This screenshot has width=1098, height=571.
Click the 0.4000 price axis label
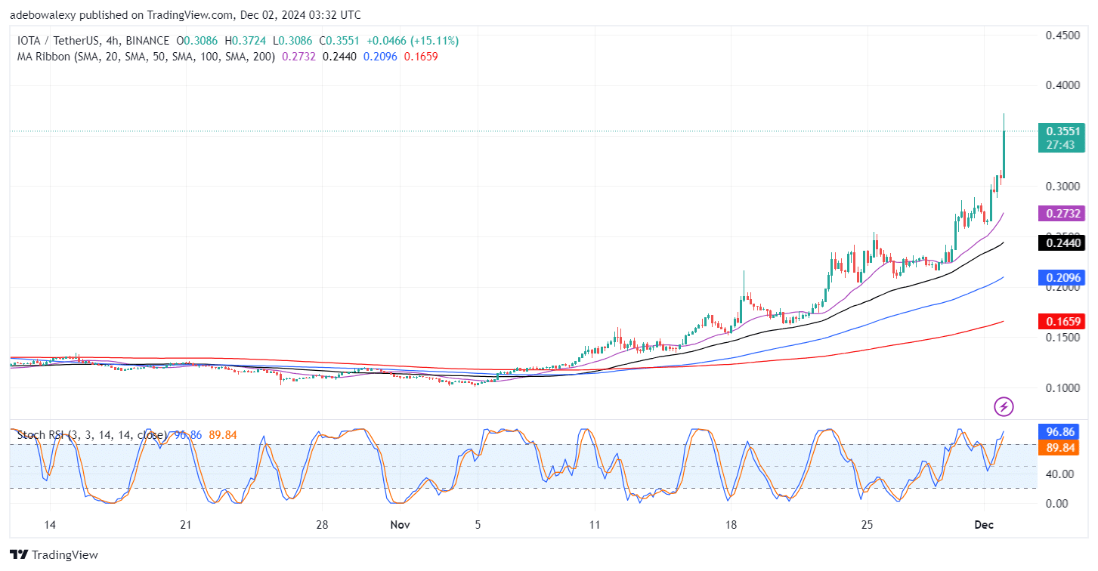[1064, 85]
